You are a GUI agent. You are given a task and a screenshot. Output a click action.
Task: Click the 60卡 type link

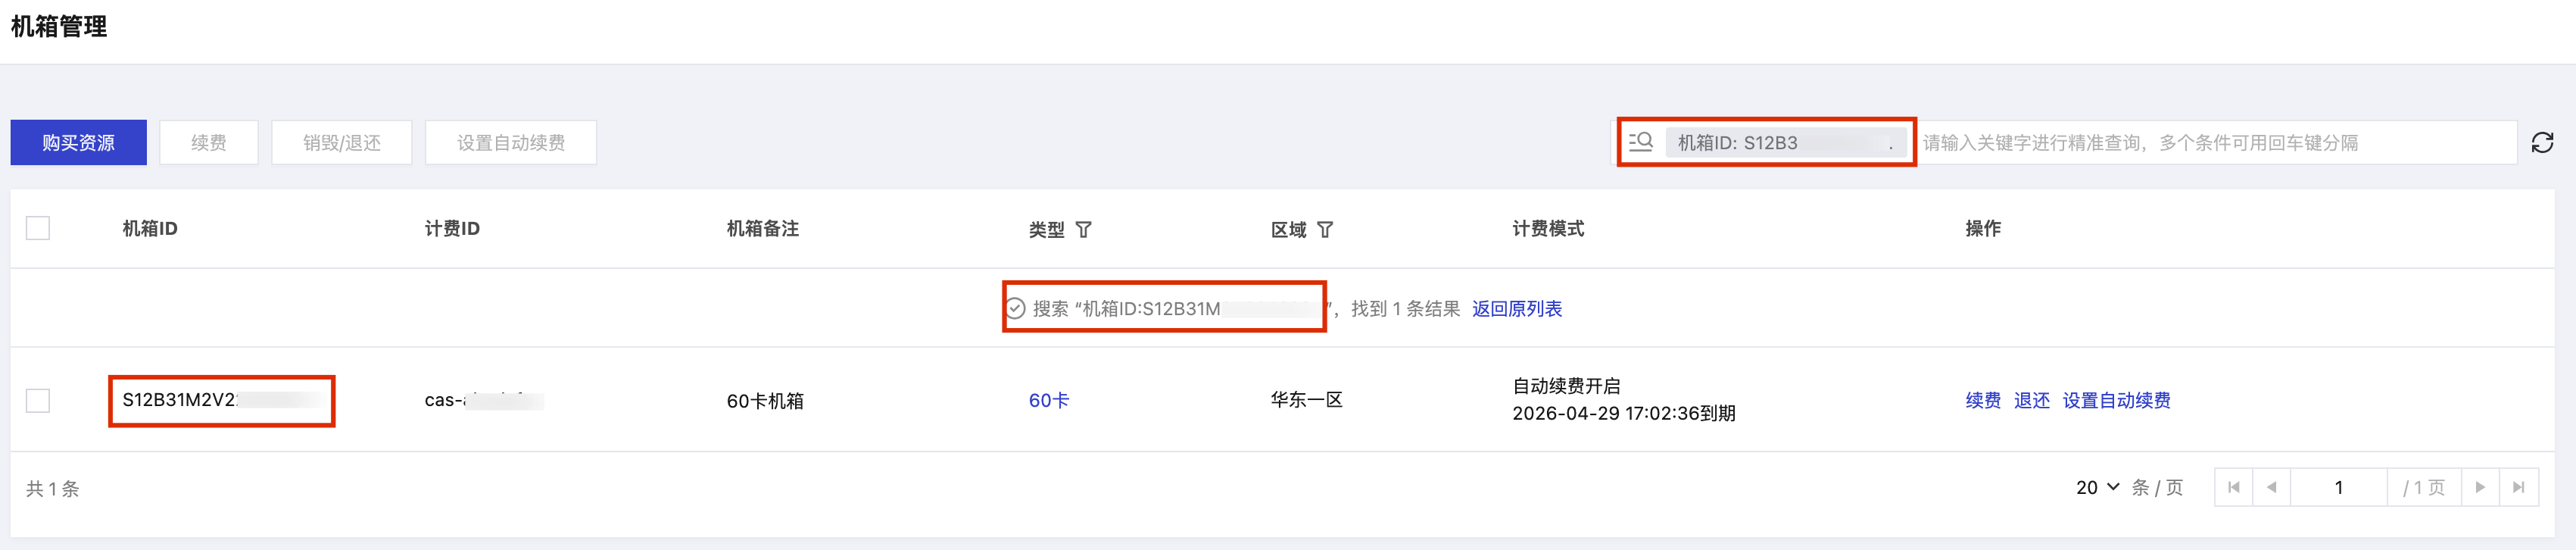(x=1048, y=400)
